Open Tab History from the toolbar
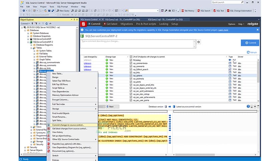This screenshot has height=161, width=279. coord(188,11)
